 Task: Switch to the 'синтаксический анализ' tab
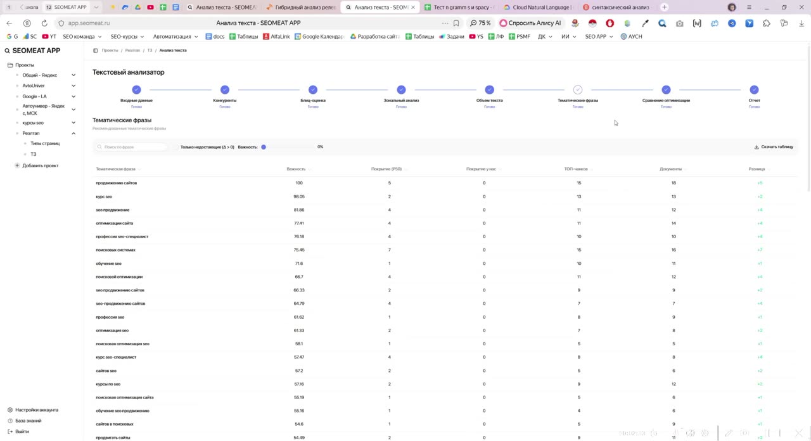pos(616,7)
